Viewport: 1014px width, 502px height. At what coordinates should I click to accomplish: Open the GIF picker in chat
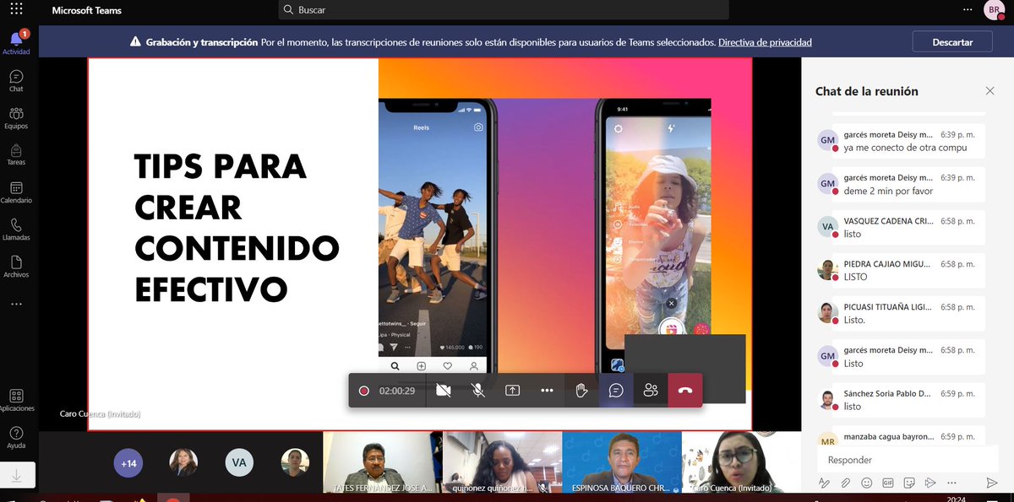[x=888, y=483]
